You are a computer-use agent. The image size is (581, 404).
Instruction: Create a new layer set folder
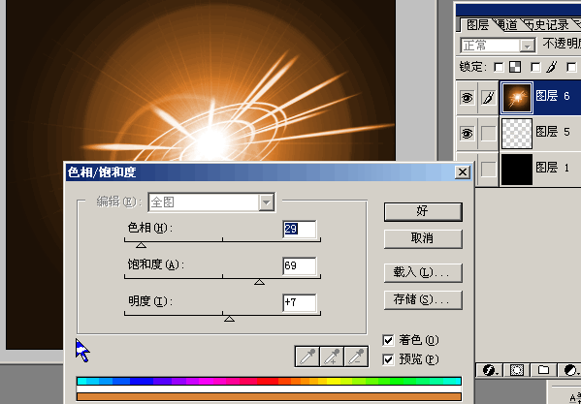coord(543,369)
